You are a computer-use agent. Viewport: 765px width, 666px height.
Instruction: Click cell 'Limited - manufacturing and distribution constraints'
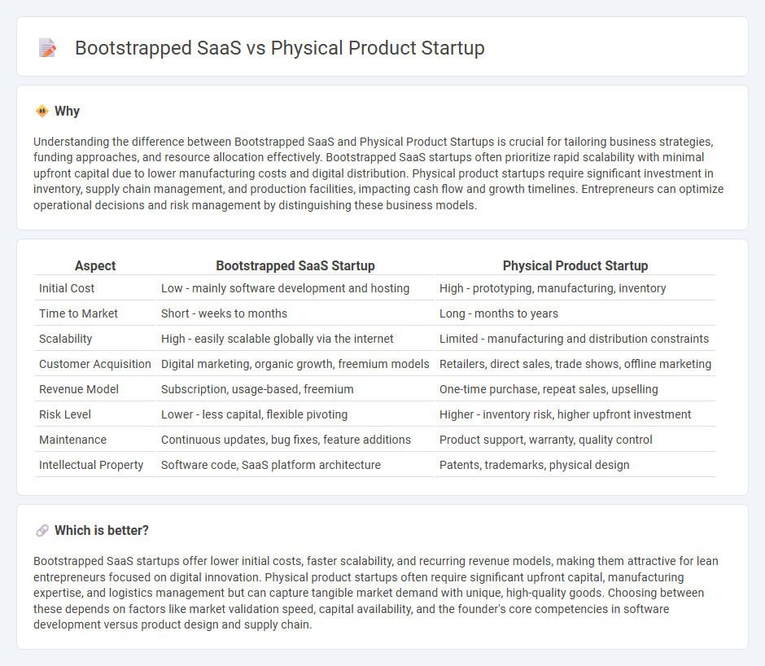(x=574, y=339)
